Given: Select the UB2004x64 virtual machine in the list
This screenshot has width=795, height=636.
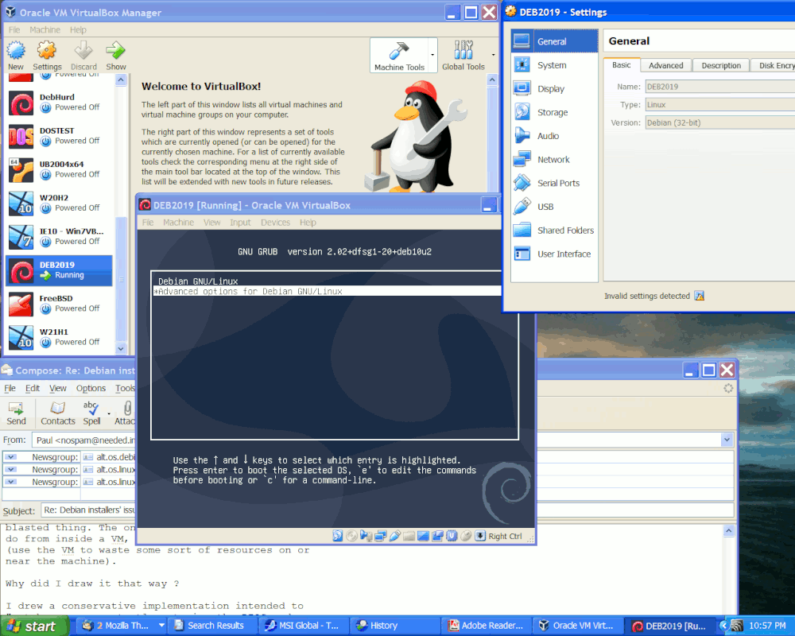Looking at the screenshot, I should [x=60, y=169].
